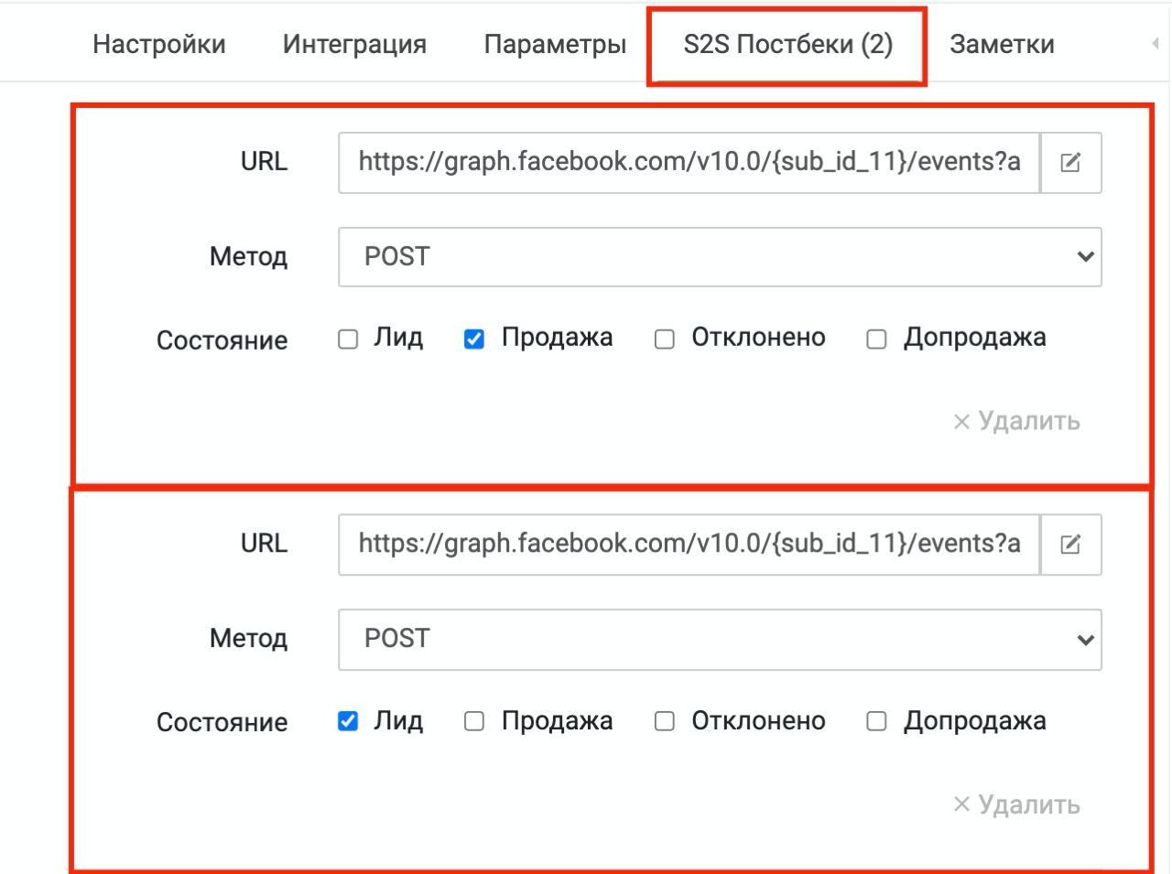Viewport: 1172px width, 874px height.
Task: Click the second postback URL field
Action: point(689,545)
